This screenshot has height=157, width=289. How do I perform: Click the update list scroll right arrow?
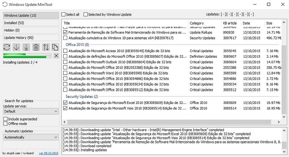click(279, 122)
